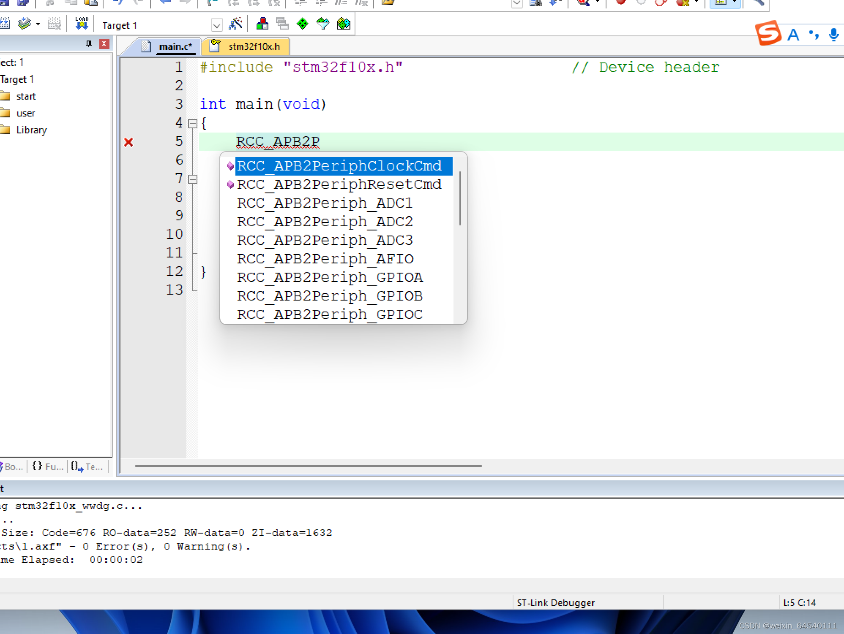The width and height of the screenshot is (844, 634).
Task: Click the editor horizontal scrollbar
Action: pyautogui.click(x=308, y=466)
